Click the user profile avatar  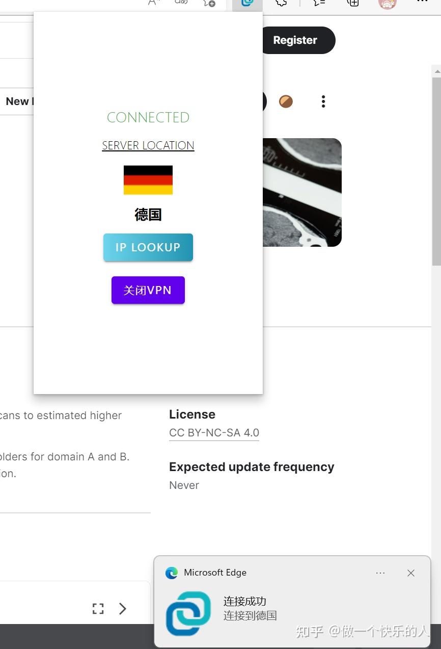click(387, 4)
